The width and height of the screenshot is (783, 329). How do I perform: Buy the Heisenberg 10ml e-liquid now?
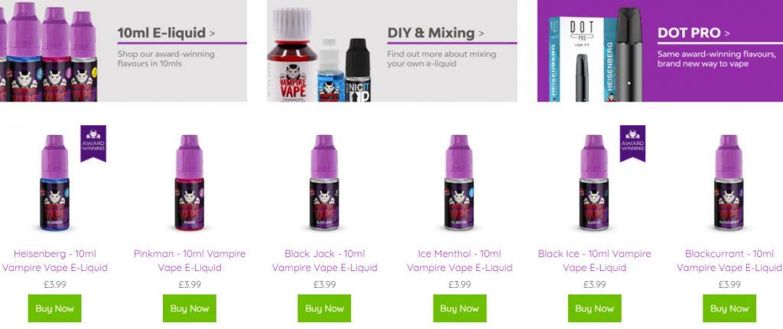click(54, 308)
